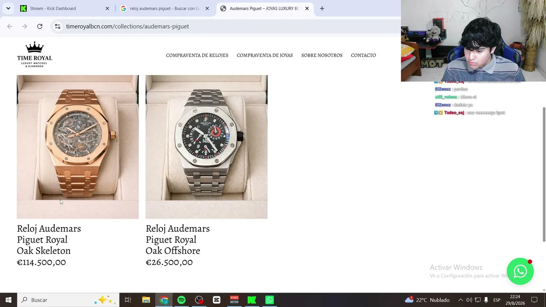Image resolution: width=546 pixels, height=307 pixels.
Task: Open the Compraventa de Joyas menu
Action: coord(265,55)
